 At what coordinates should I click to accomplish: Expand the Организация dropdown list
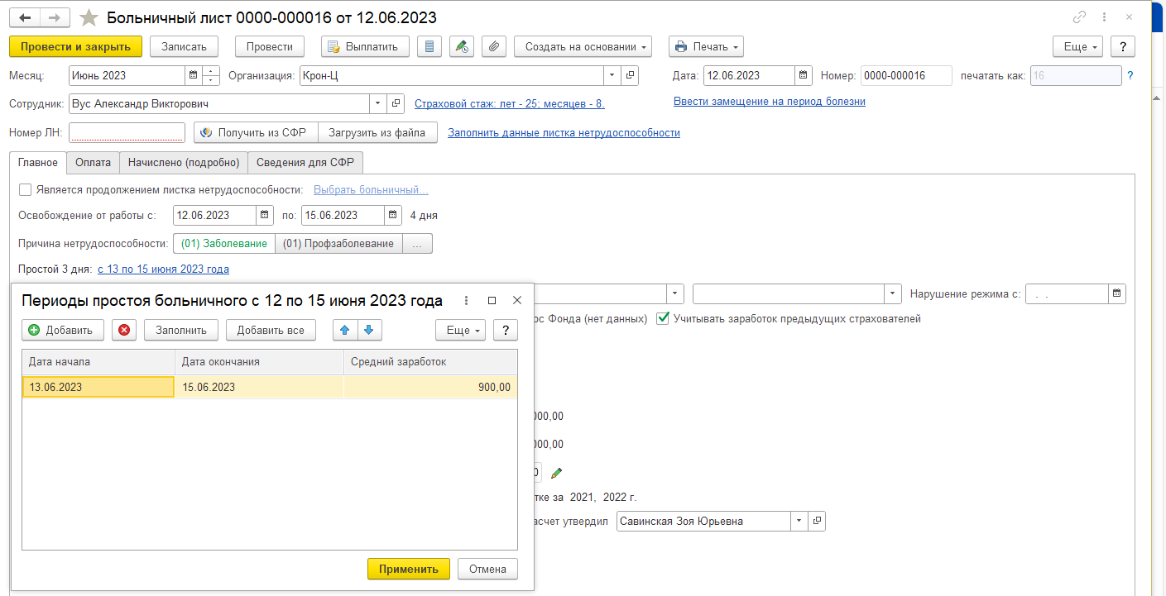tap(612, 76)
